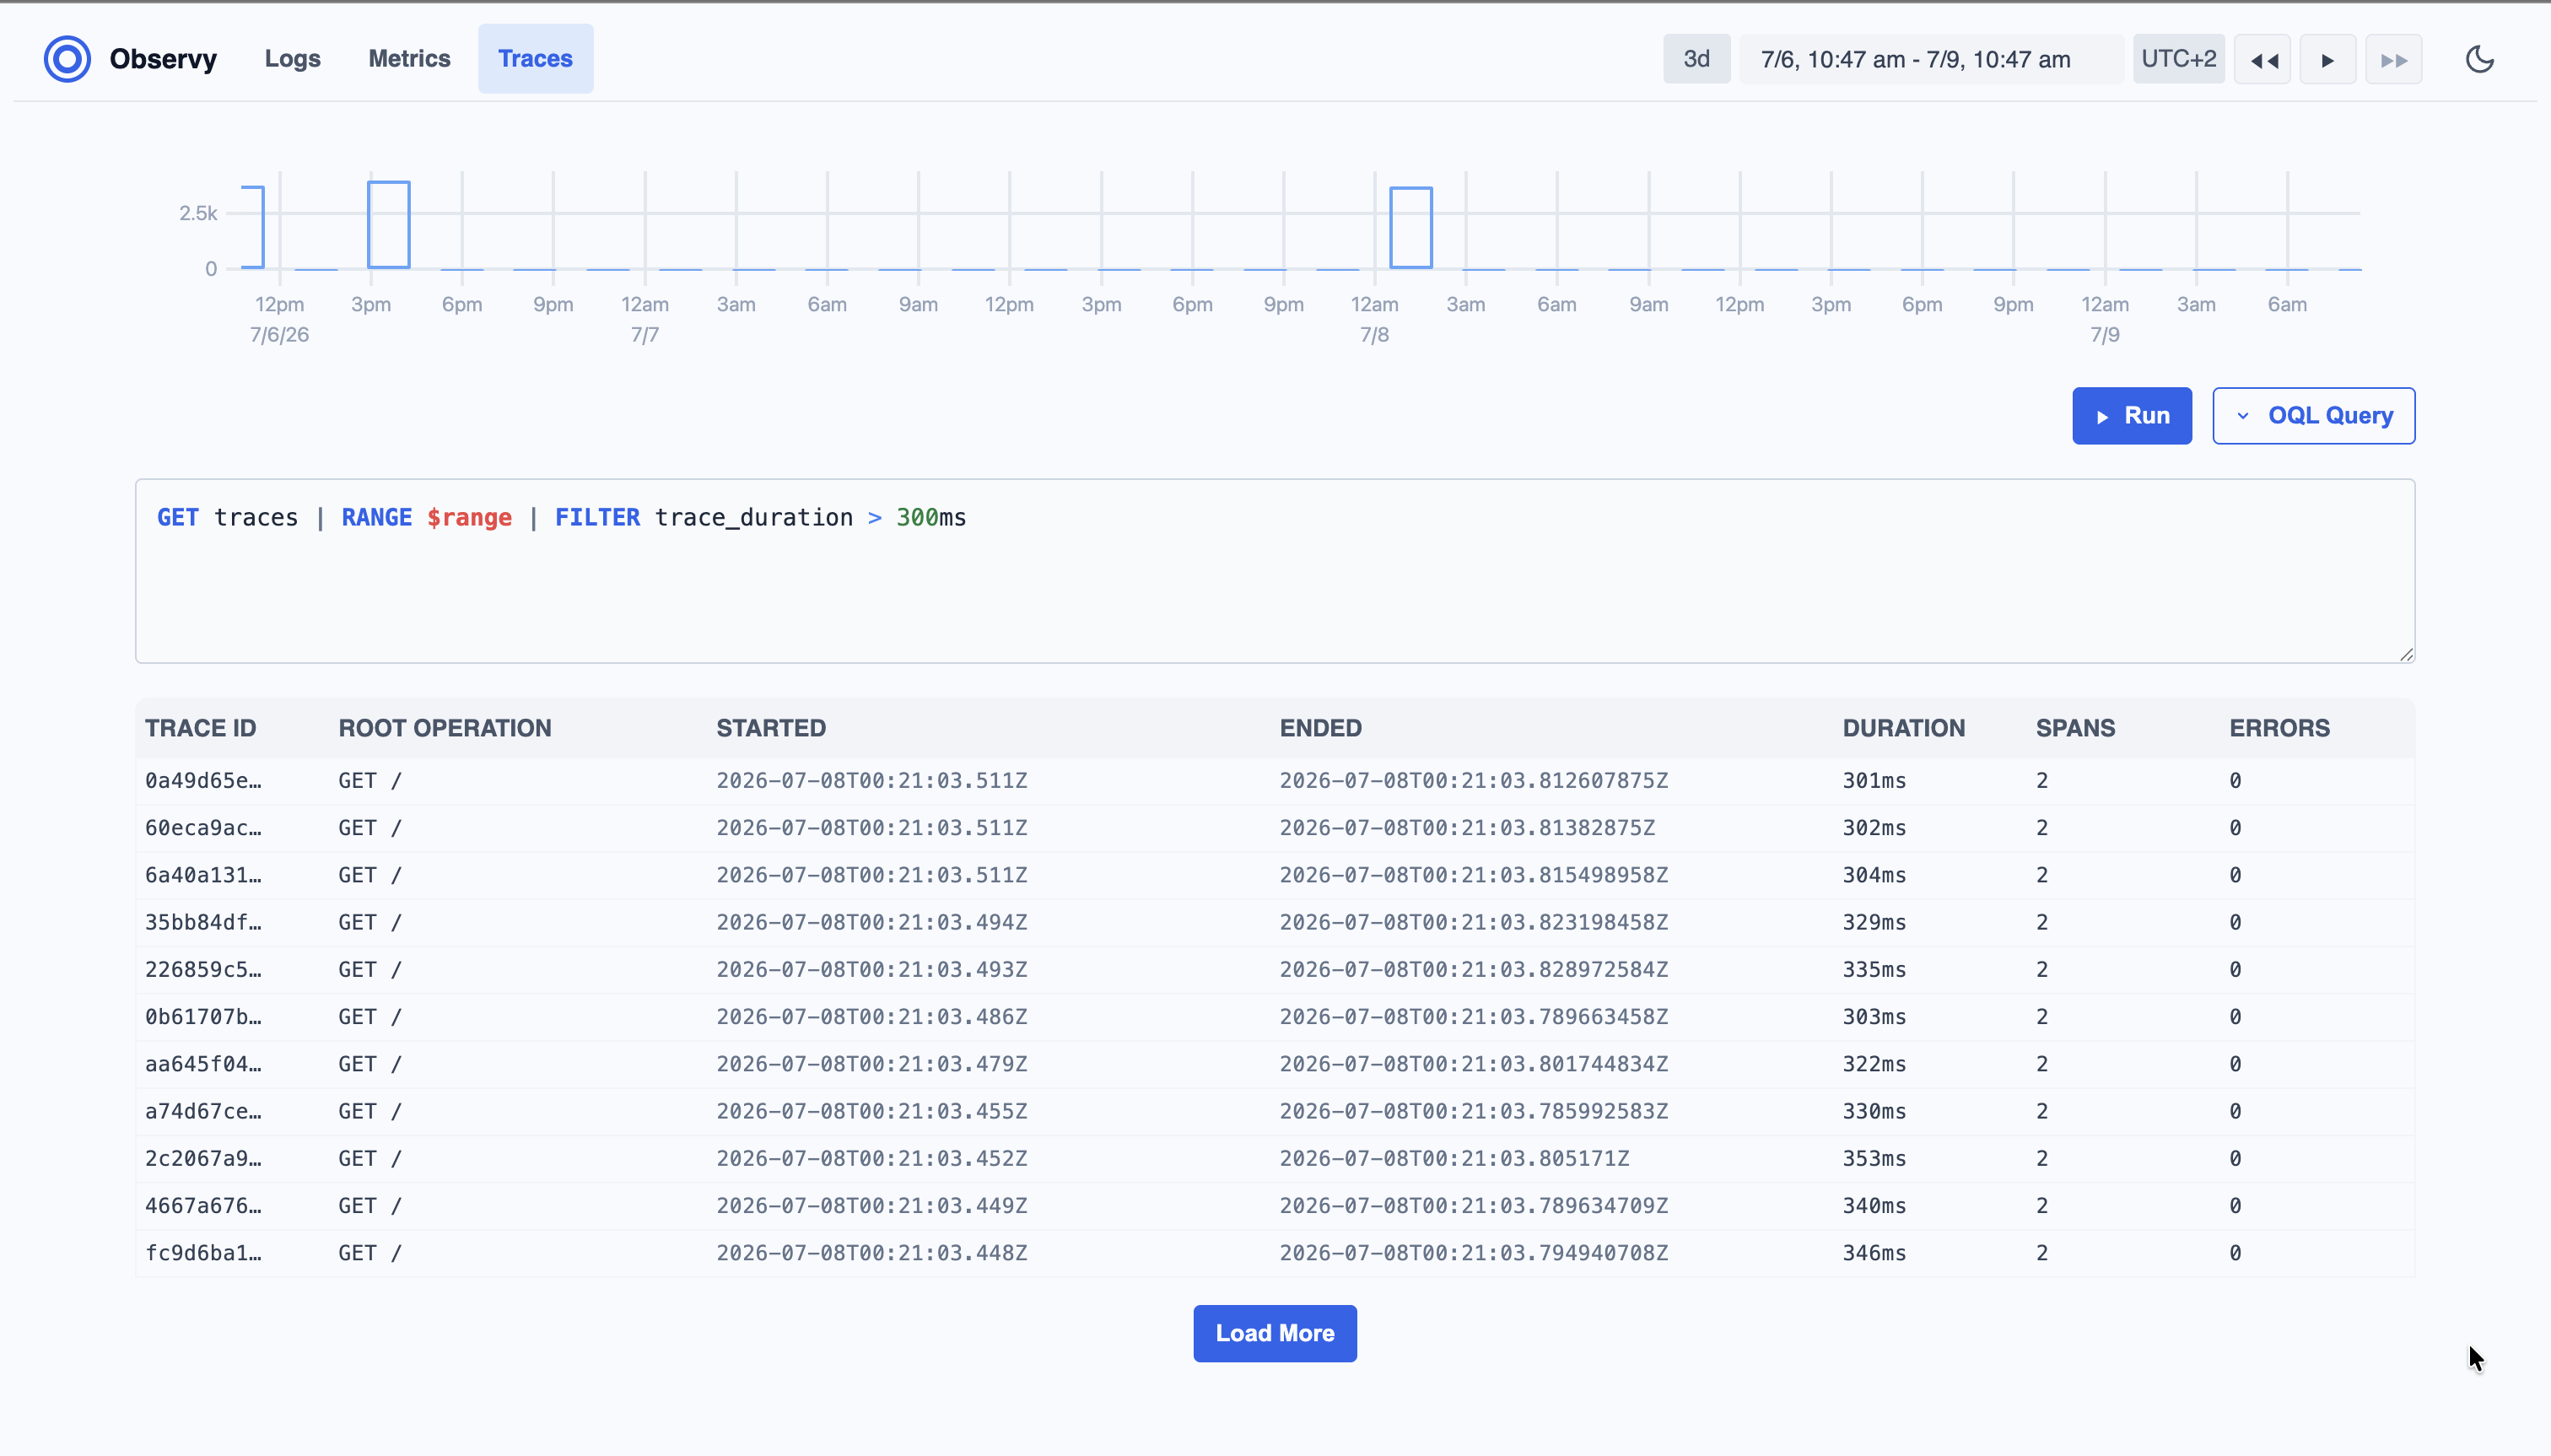Click the Observy logo icon

click(x=67, y=59)
